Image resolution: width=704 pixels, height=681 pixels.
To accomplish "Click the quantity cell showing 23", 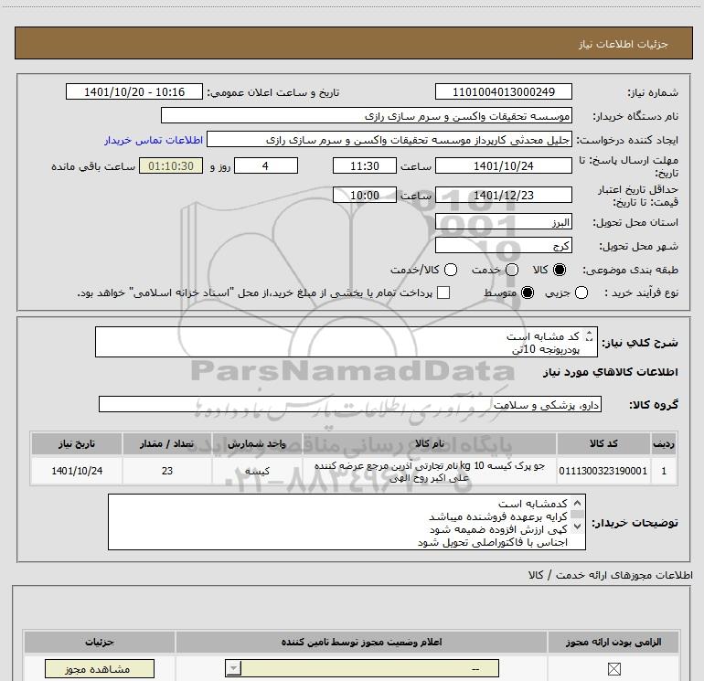I will click(x=167, y=471).
